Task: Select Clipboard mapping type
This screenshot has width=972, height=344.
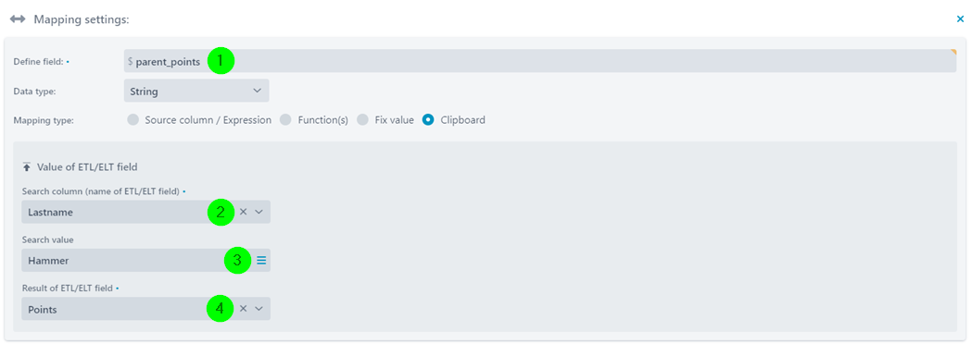Action: (428, 120)
